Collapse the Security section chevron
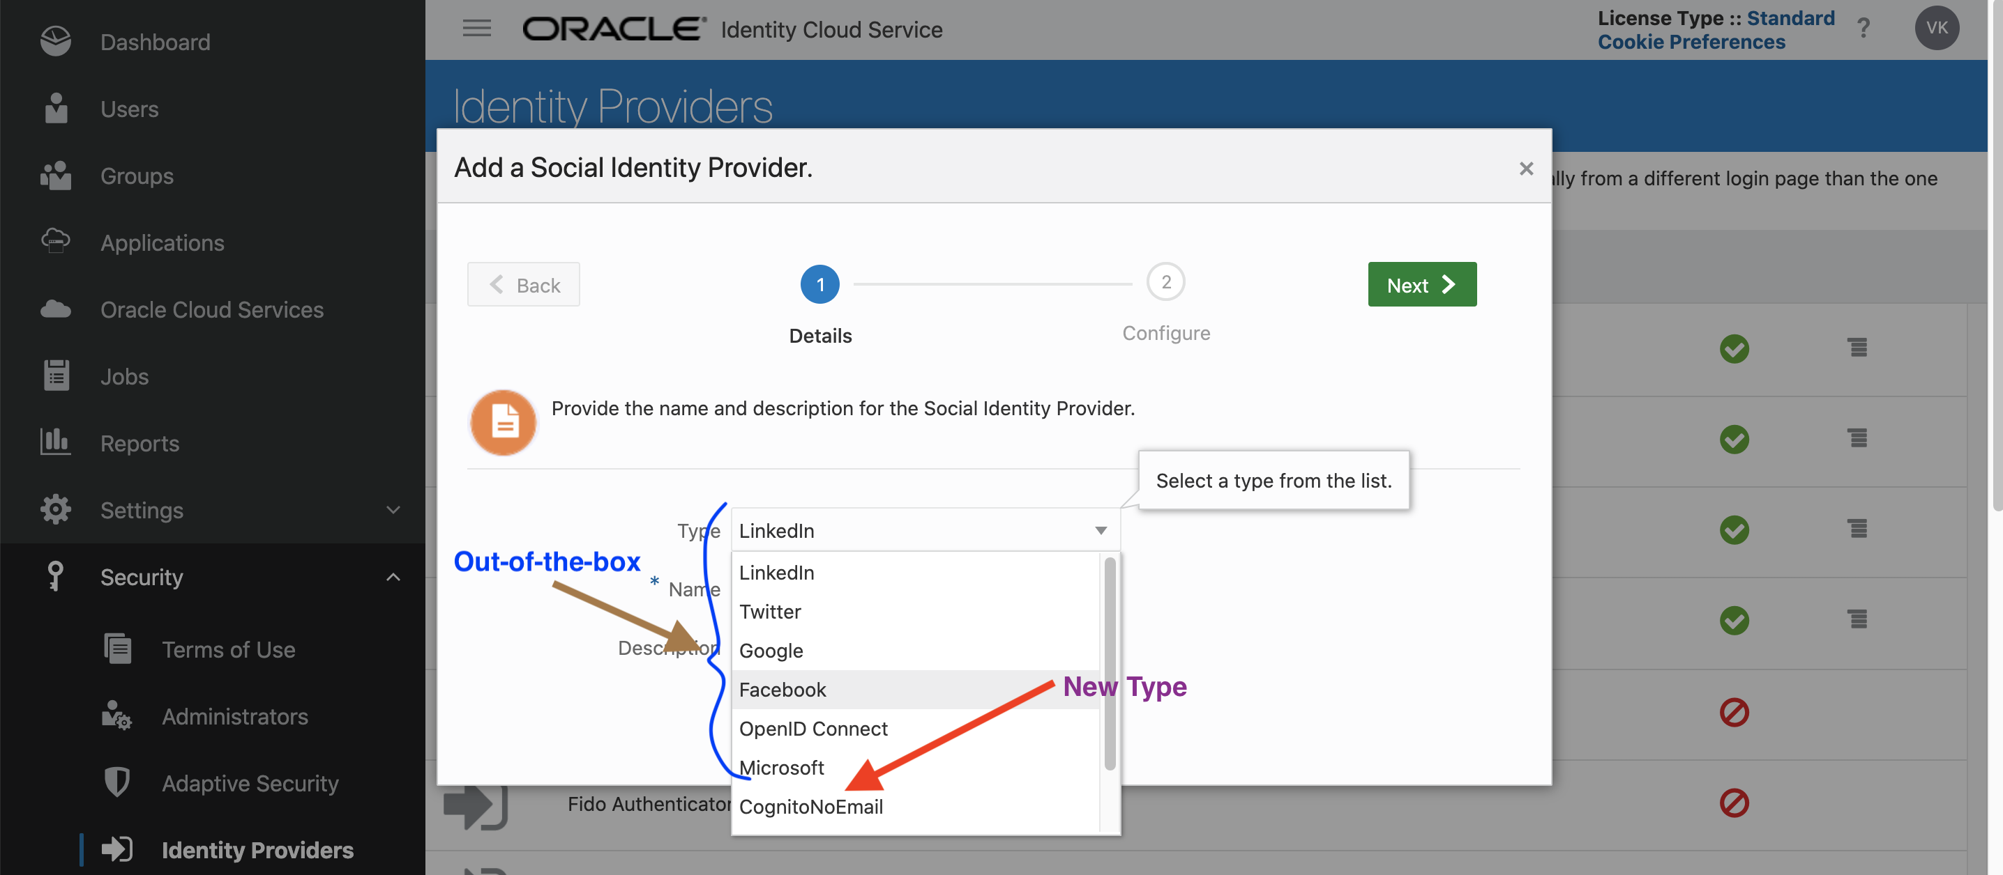The image size is (2003, 875). (393, 577)
